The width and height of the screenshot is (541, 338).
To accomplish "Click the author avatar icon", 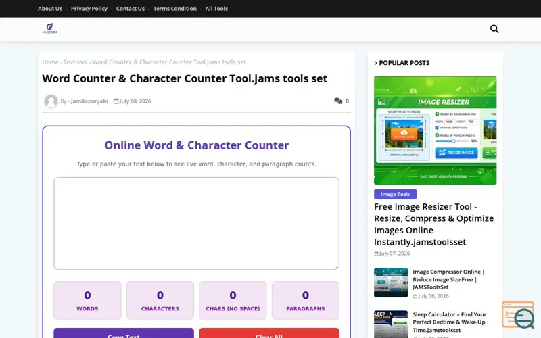I will coord(51,101).
